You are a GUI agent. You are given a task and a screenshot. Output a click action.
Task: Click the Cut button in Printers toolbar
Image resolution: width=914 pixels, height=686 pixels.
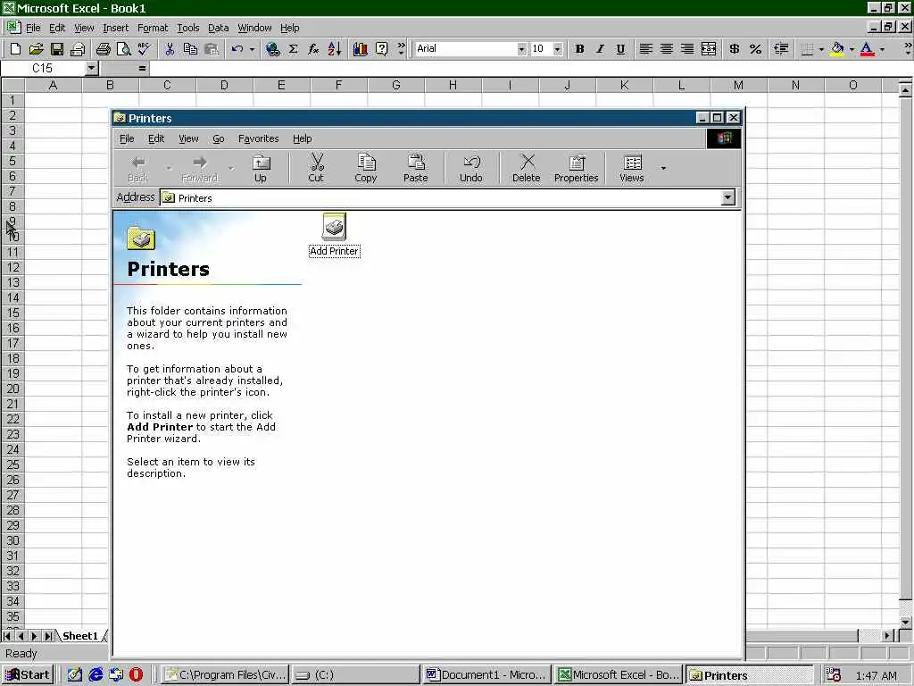tap(316, 169)
